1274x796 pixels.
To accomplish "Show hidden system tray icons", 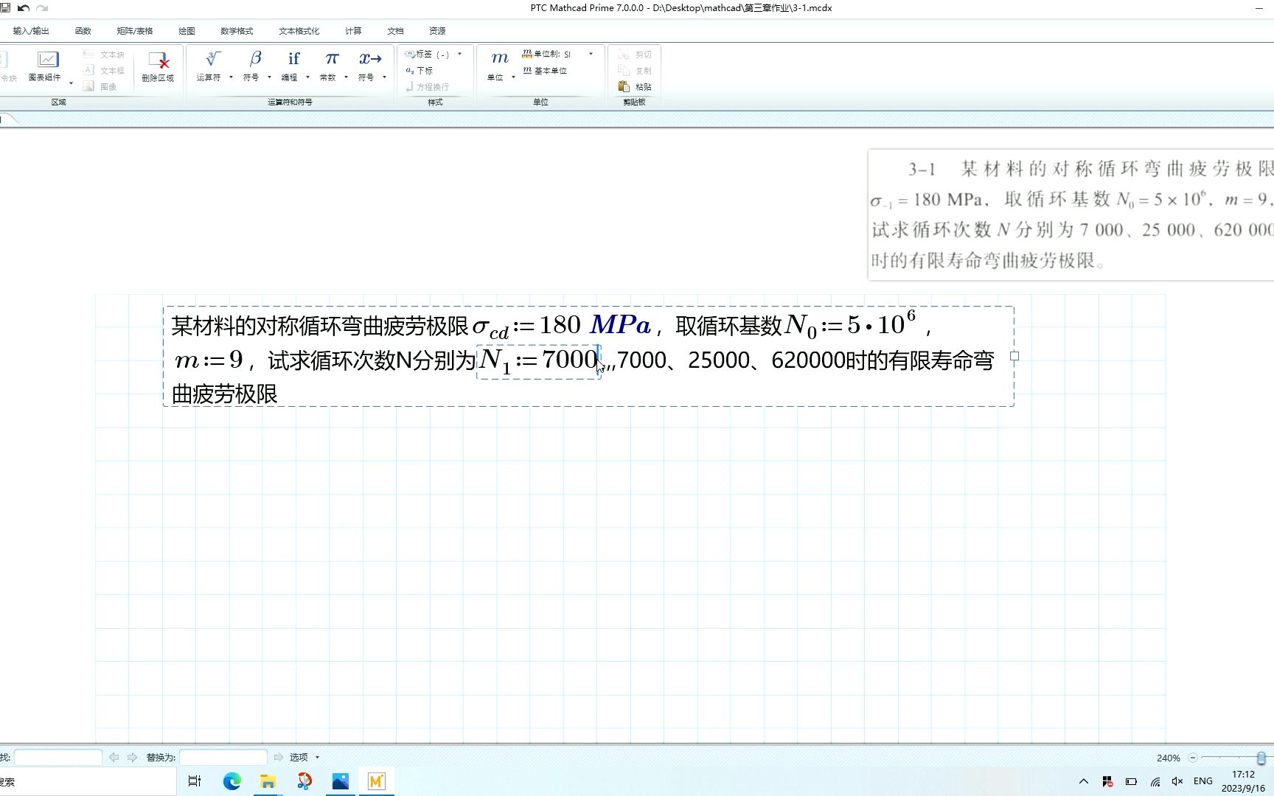I will coord(1083,781).
